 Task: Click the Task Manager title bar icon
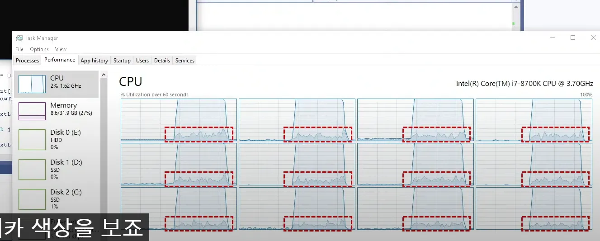[19, 38]
